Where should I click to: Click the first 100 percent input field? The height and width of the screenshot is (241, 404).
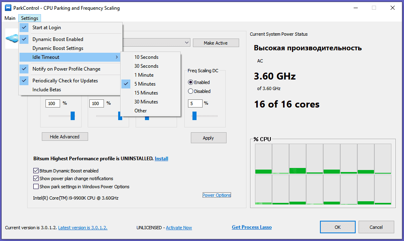53,103
